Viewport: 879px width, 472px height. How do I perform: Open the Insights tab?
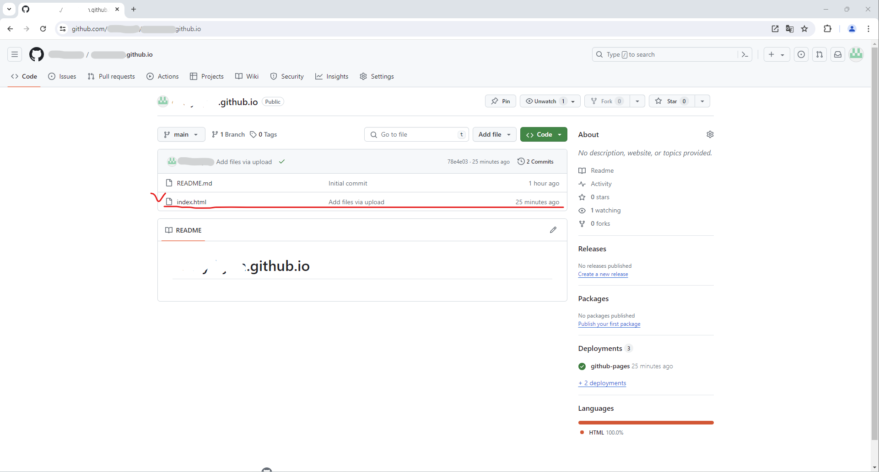point(332,76)
